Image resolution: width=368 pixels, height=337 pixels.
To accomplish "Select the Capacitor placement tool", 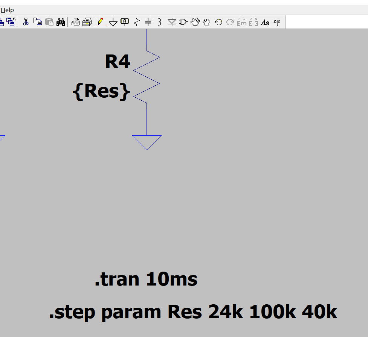I will coord(147,22).
